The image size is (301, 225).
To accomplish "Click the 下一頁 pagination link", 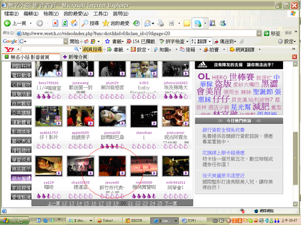I will (170, 203).
